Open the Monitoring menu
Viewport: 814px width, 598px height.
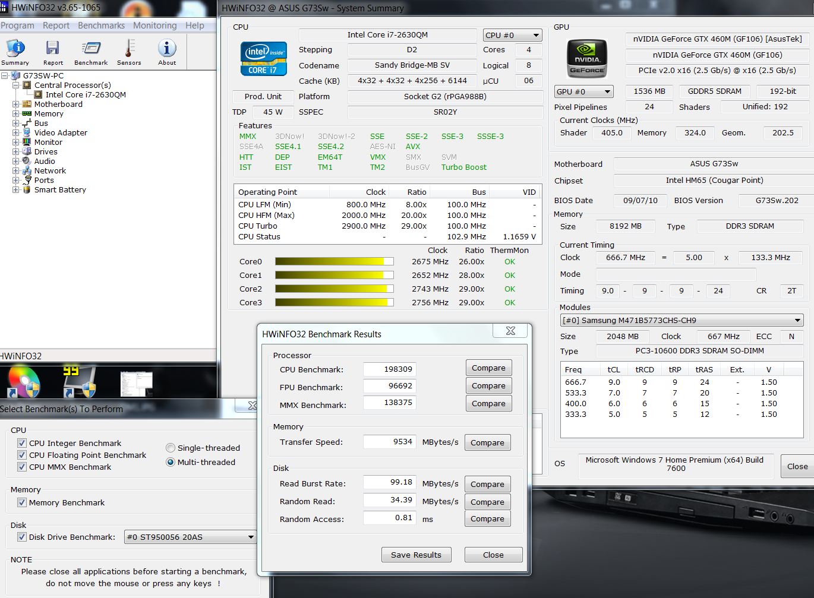[x=155, y=26]
